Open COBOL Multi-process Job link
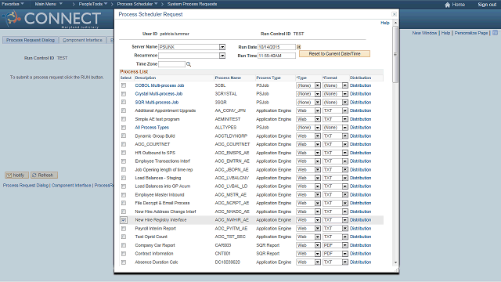 (x=160, y=85)
